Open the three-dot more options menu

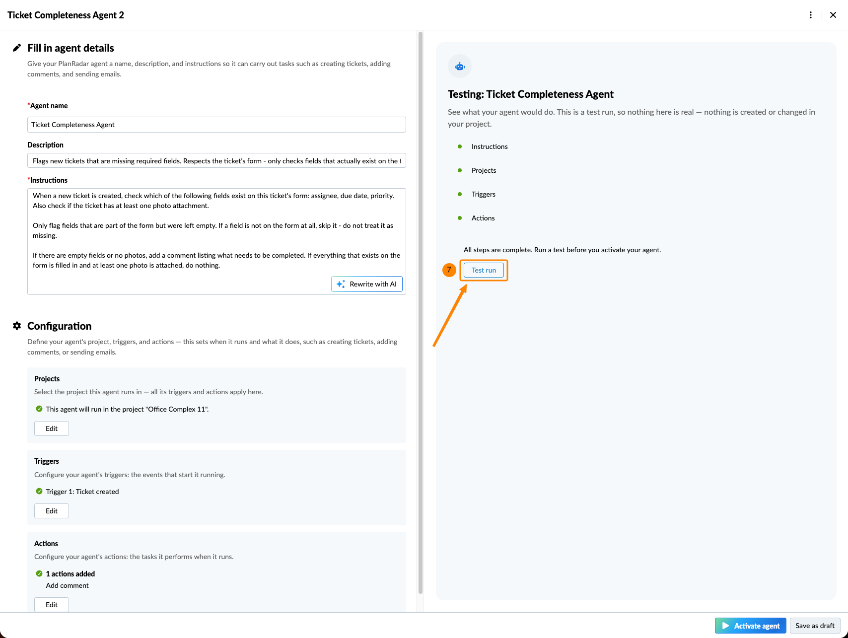click(811, 15)
